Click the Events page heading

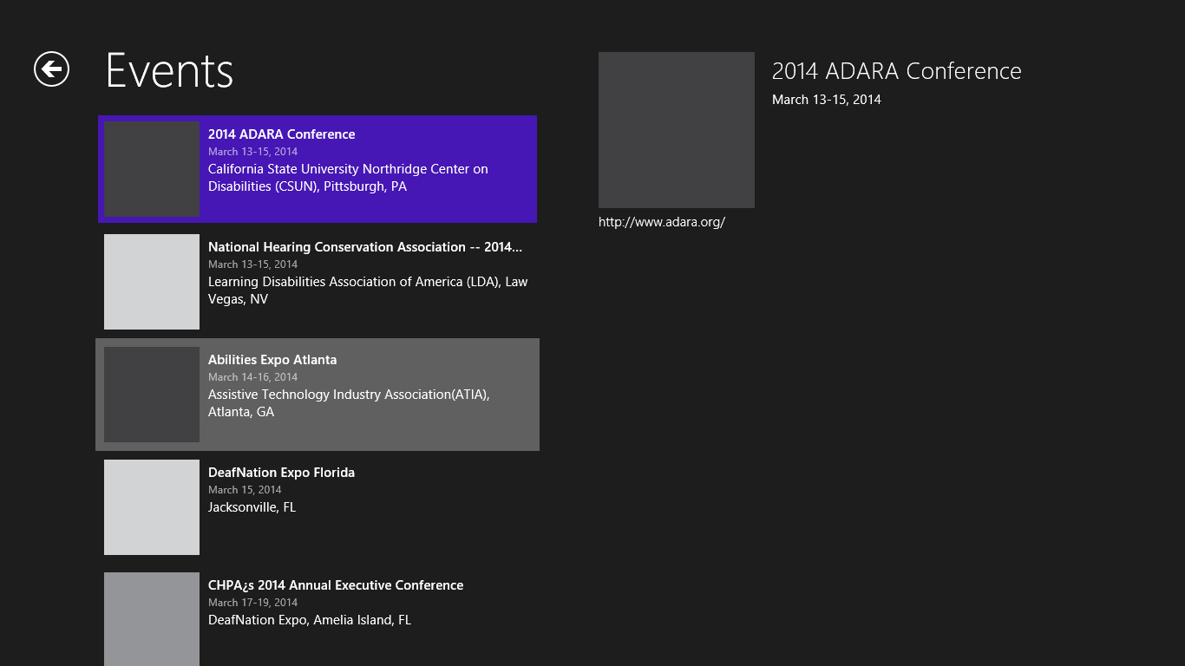pos(169,70)
